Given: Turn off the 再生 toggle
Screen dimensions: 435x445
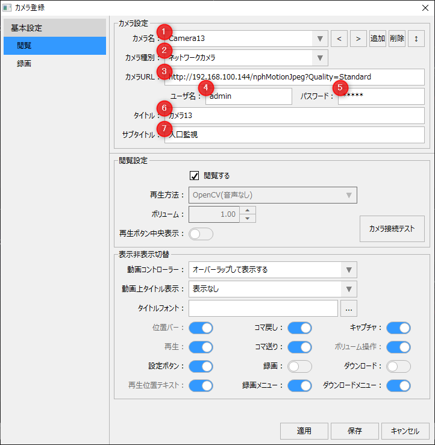Looking at the screenshot, I should point(201,347).
